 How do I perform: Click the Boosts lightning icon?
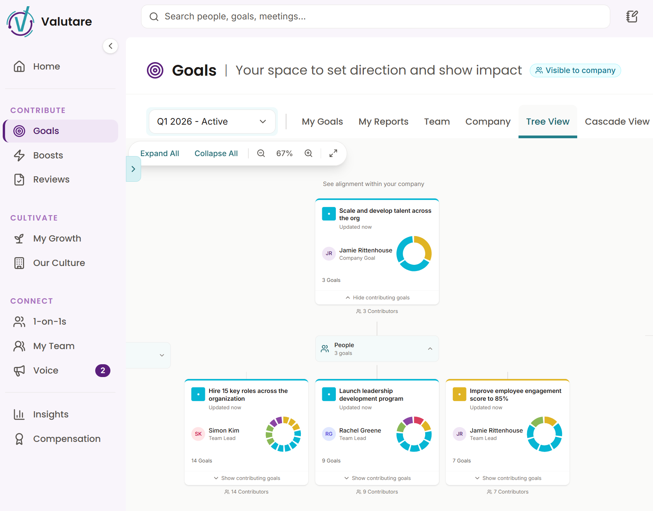pos(19,155)
